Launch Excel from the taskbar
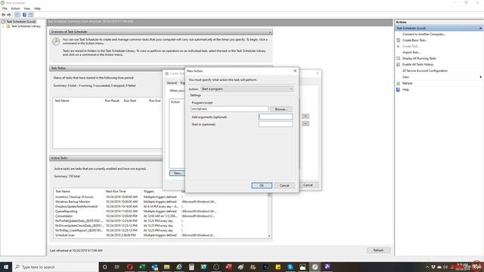Viewport: 484px width, 272px height. [x=142, y=267]
